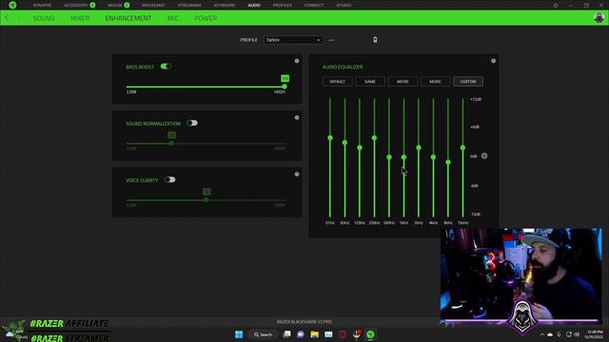Viewport: 609px width, 342px height.
Task: Click the three-dots menu beside the profile
Action: [x=331, y=40]
